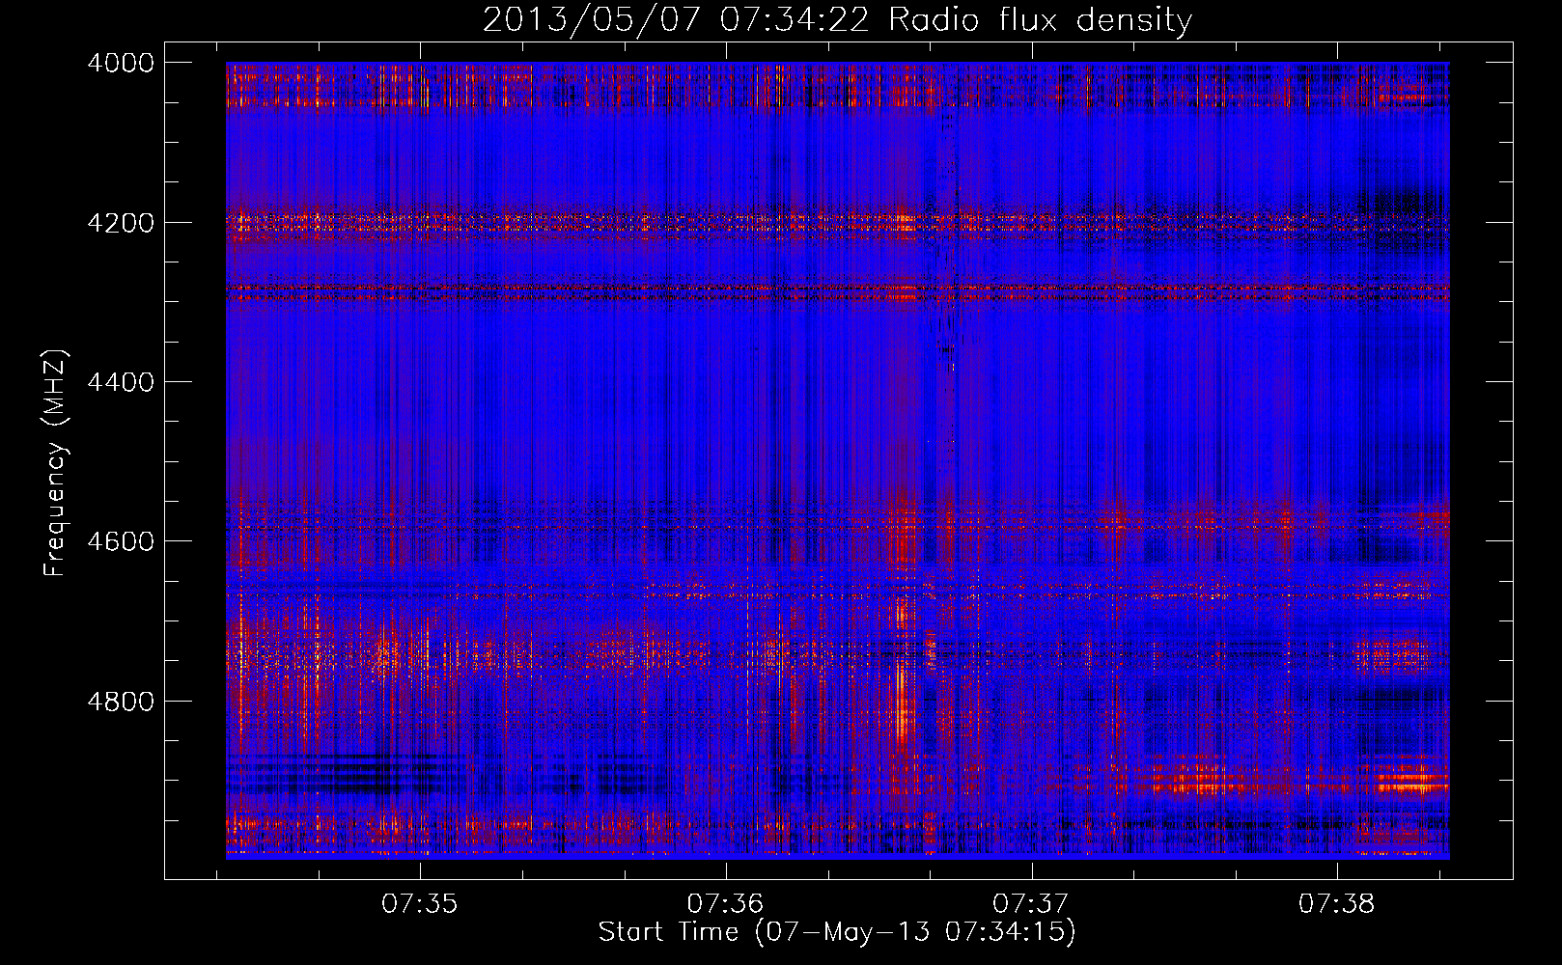Click the 07:35 time axis label
This screenshot has width=1562, height=965.
[x=419, y=904]
